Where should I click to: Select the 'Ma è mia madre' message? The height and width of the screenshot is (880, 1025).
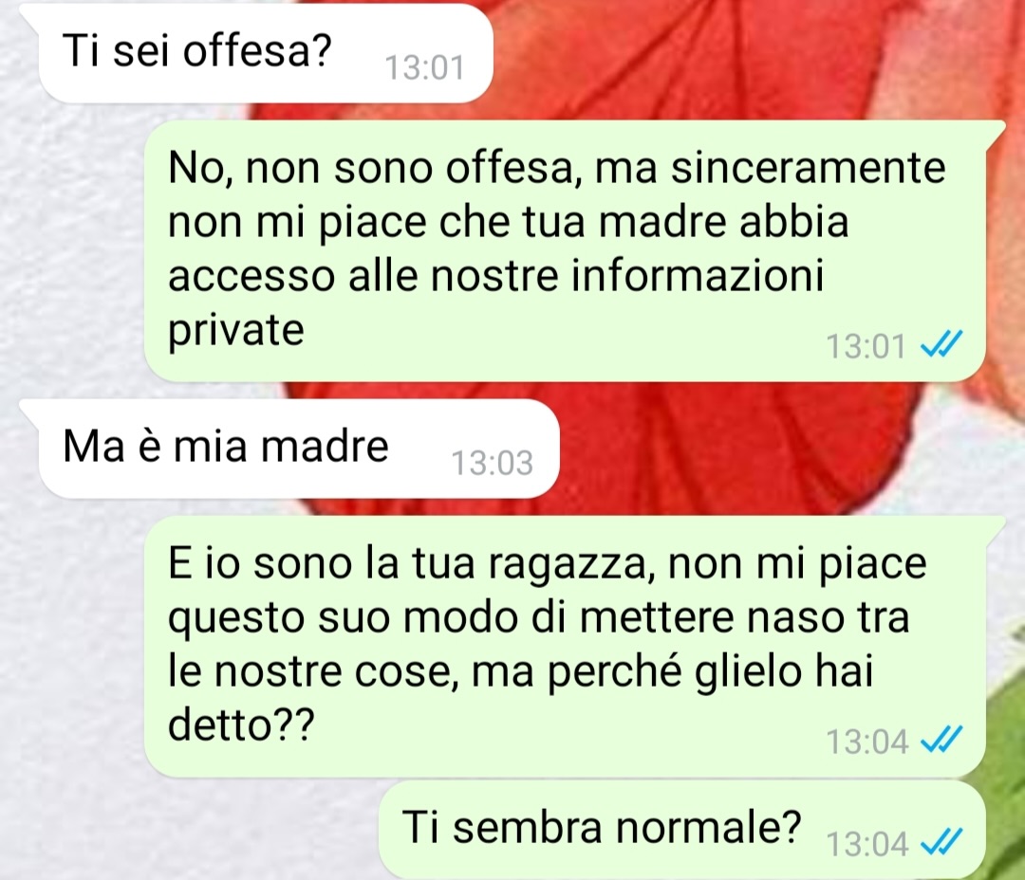click(x=298, y=449)
